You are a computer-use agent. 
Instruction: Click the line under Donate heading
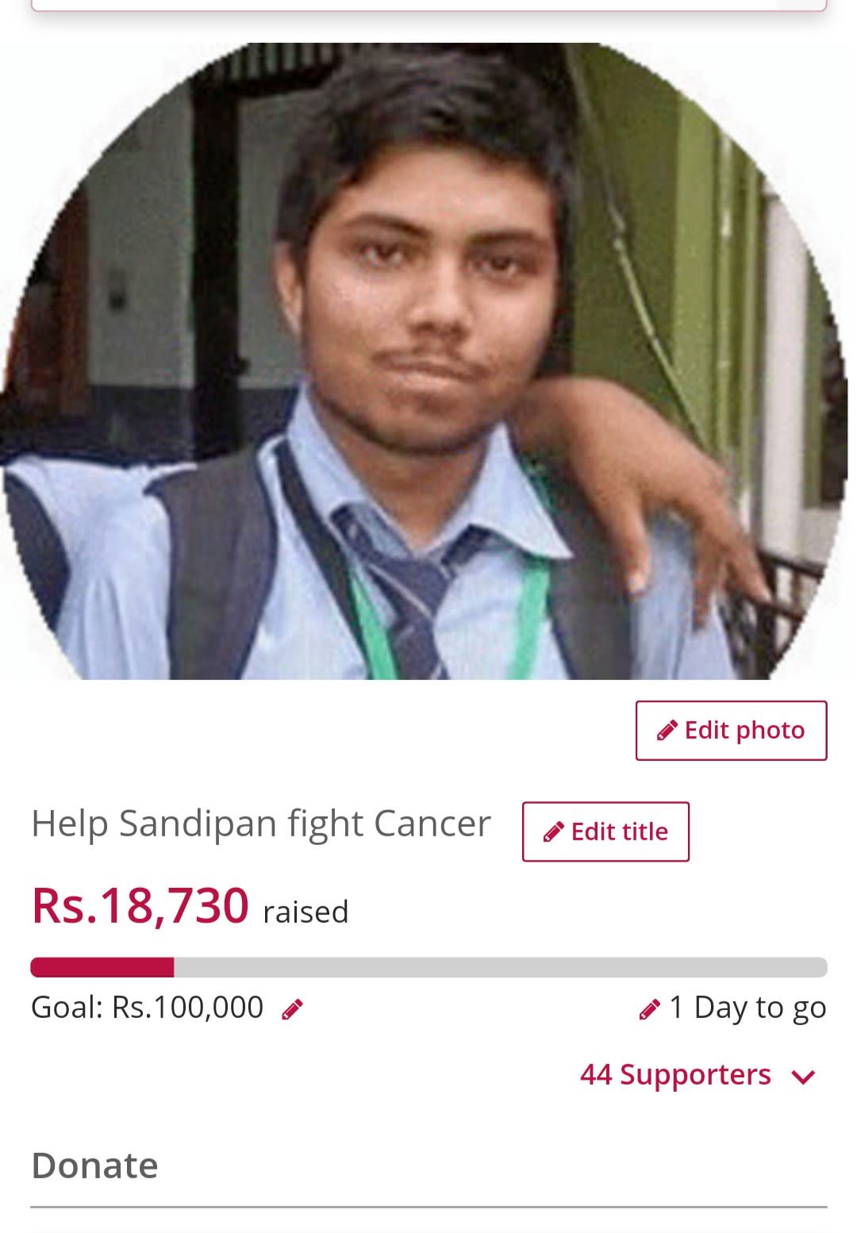click(x=428, y=1208)
